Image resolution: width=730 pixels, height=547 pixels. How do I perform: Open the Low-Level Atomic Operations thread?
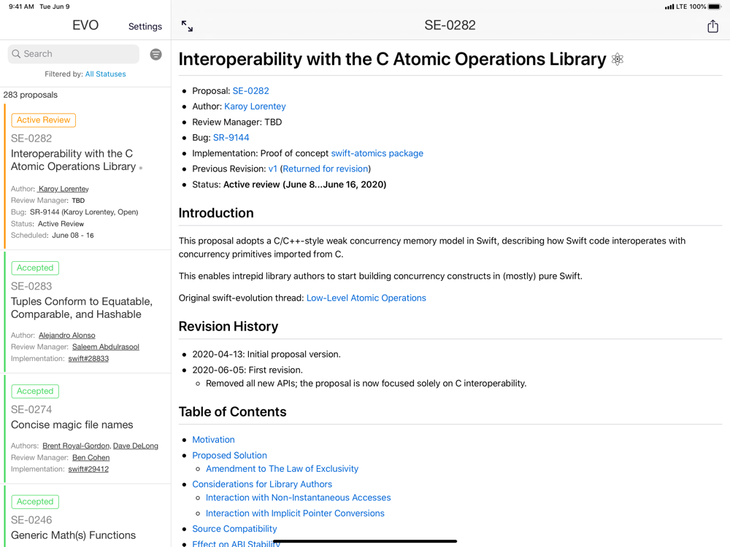(366, 298)
